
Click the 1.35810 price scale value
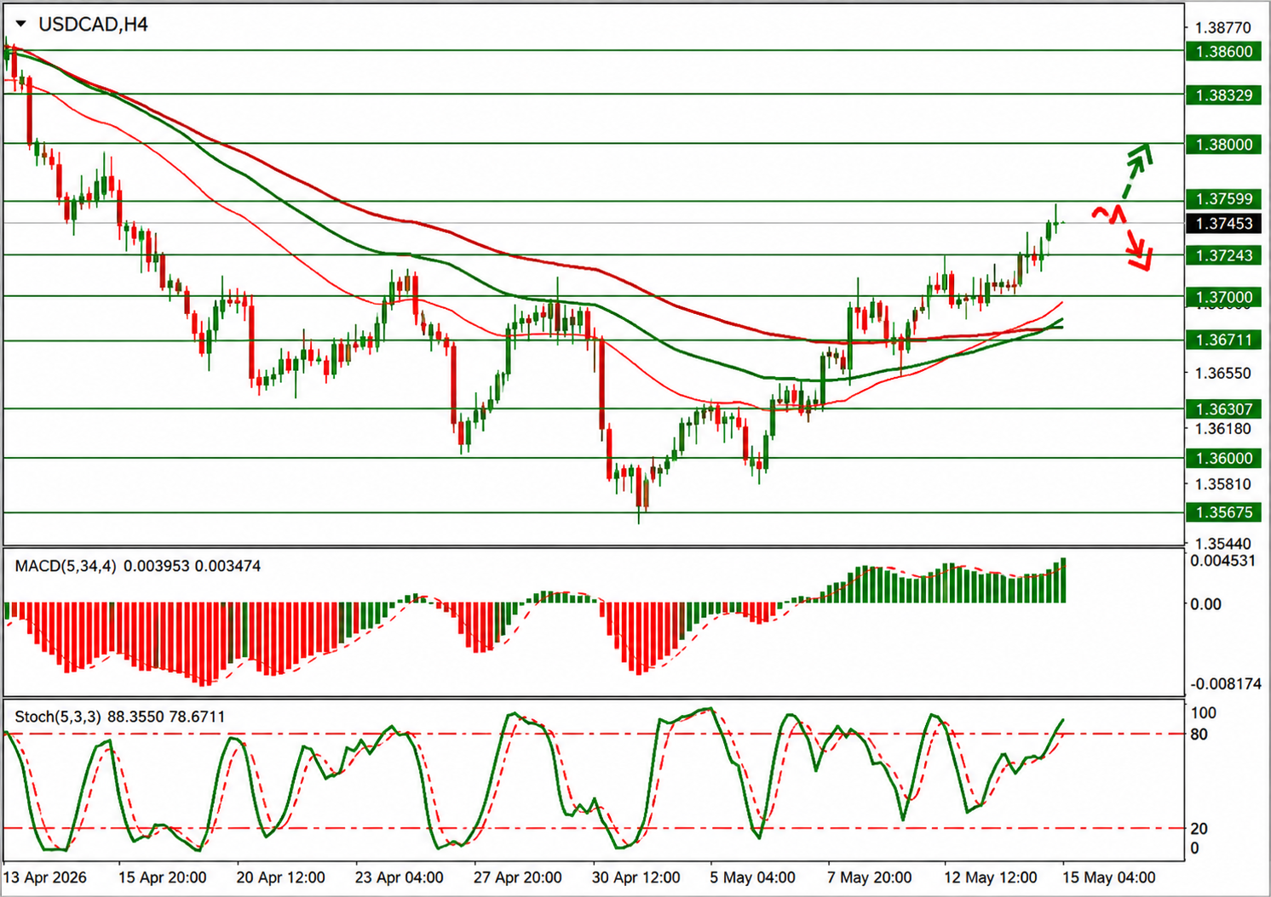coord(1223,485)
